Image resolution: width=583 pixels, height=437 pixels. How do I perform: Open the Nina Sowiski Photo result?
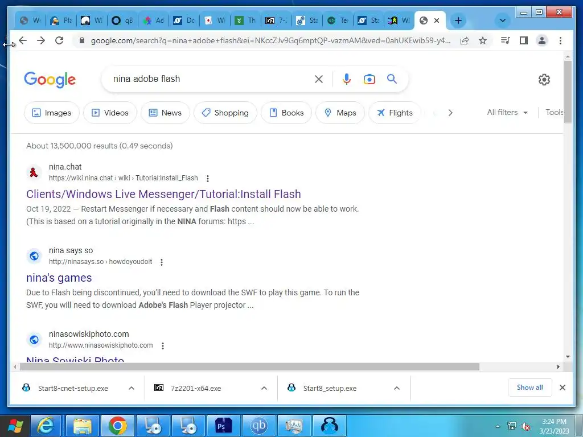[x=75, y=358]
